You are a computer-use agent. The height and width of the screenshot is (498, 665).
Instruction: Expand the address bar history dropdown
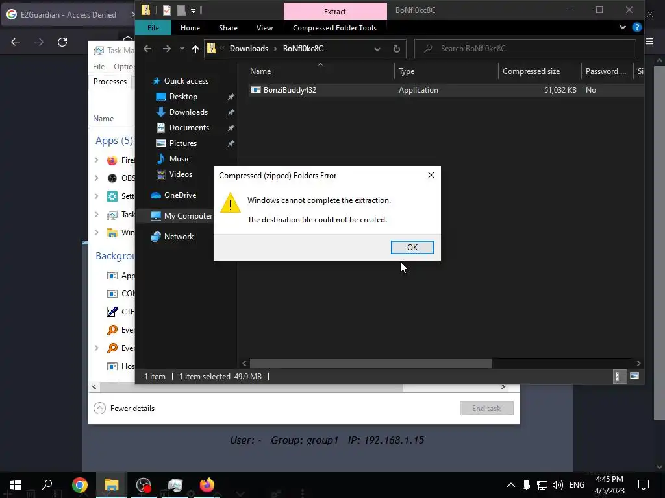click(377, 49)
